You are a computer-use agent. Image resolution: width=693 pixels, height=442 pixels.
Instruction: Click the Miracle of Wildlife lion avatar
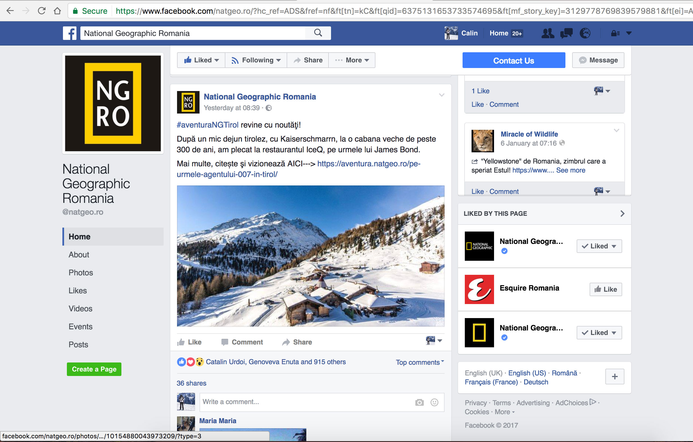[483, 141]
